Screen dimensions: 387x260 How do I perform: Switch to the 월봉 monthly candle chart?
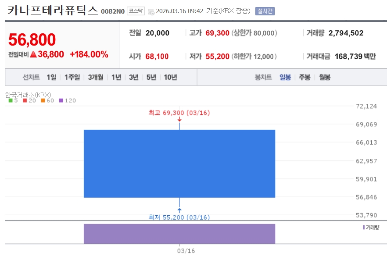click(325, 77)
